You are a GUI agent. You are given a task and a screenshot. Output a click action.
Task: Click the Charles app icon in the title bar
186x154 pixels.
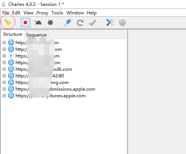[4, 4]
